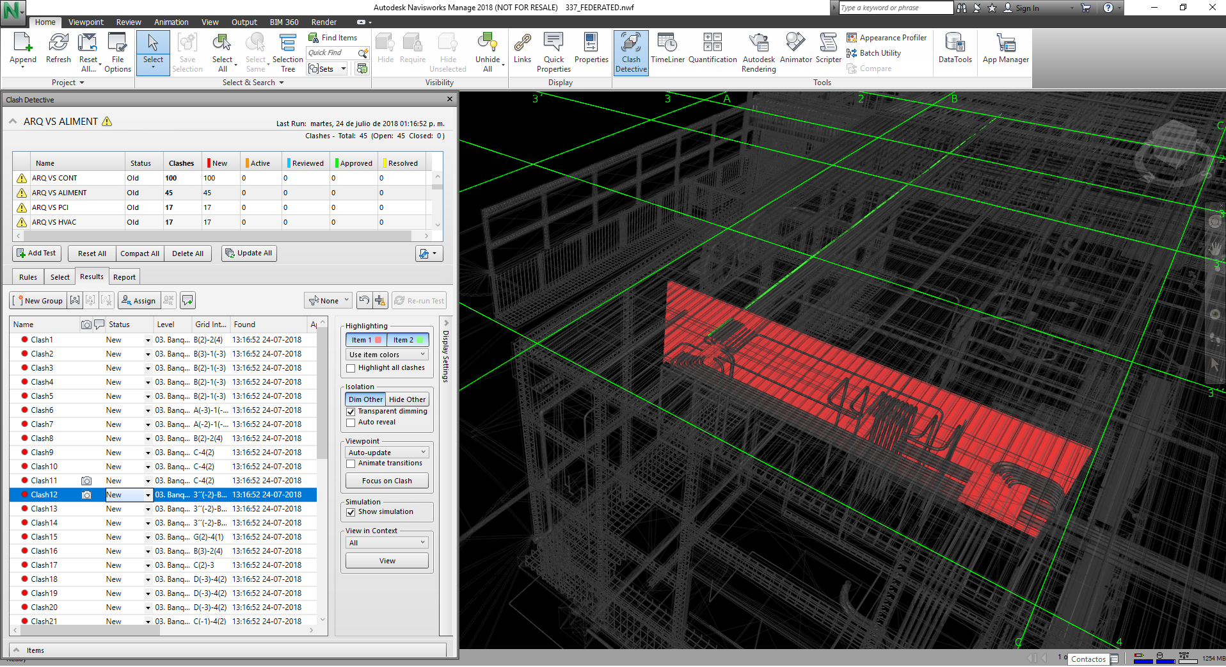Select the Clash15 row in results
1226x667 pixels.
pos(44,537)
